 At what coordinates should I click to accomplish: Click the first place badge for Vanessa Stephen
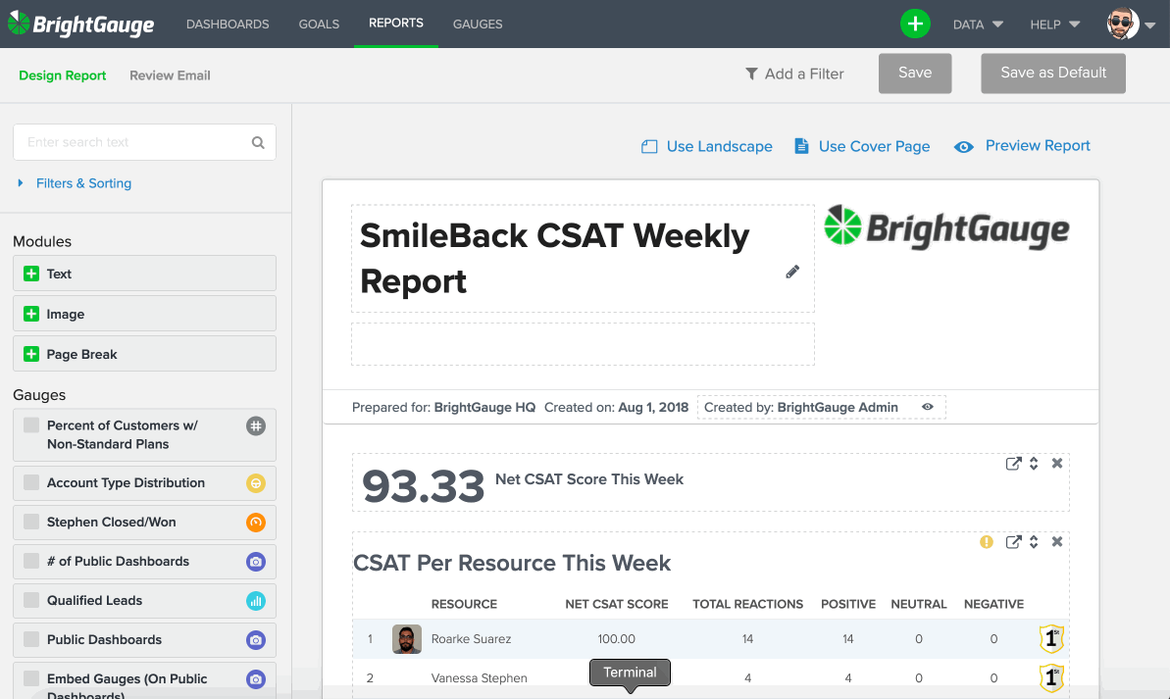click(1051, 677)
